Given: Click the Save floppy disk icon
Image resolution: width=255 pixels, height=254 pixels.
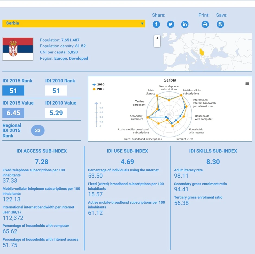Looking at the screenshot, I should [x=220, y=24].
